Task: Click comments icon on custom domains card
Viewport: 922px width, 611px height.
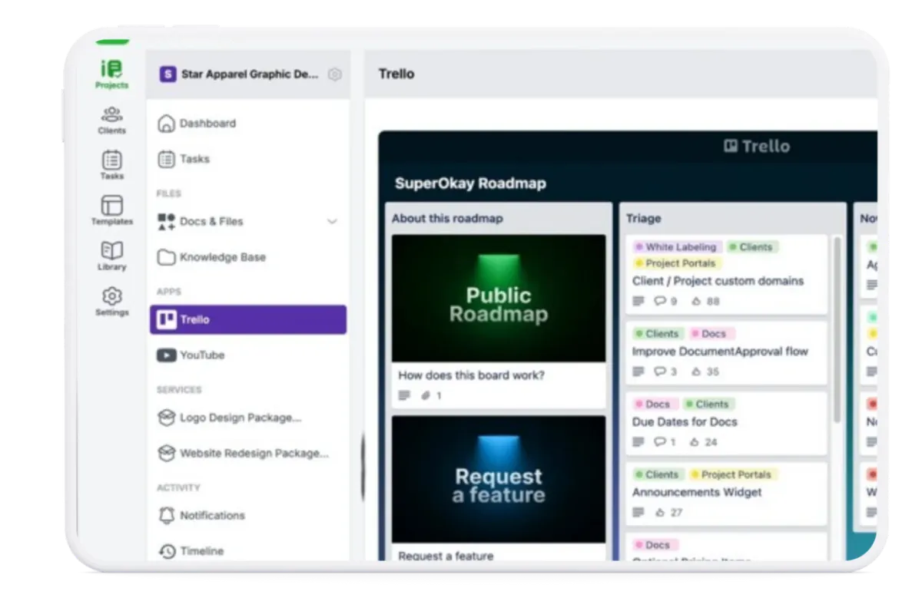Action: click(659, 301)
